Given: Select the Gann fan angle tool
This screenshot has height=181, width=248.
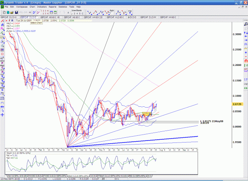Looking at the screenshot, I should (x=2, y=37).
